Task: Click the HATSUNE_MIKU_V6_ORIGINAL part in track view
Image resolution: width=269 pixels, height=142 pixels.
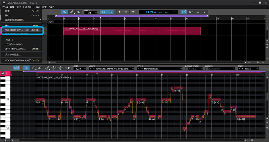Action: tap(132, 31)
